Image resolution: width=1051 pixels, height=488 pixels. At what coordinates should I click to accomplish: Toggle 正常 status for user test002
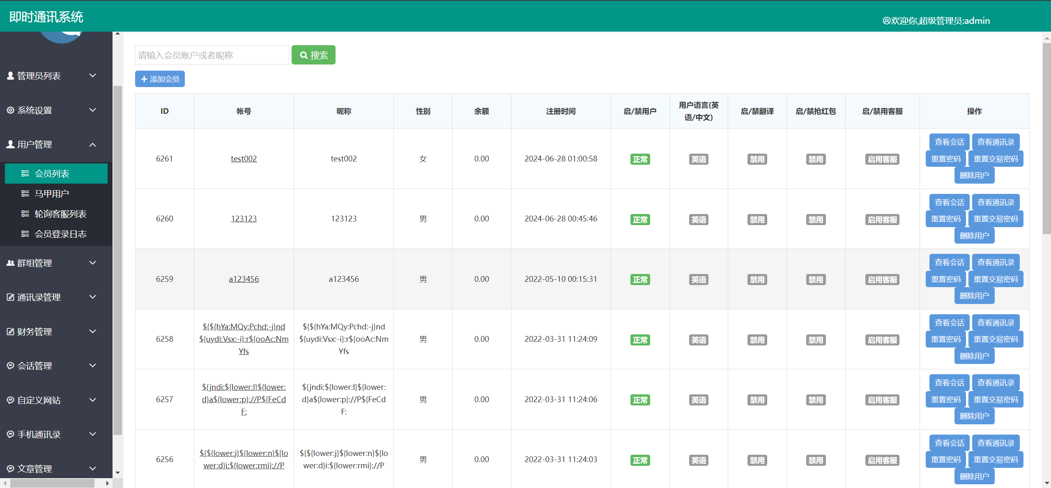tap(640, 159)
